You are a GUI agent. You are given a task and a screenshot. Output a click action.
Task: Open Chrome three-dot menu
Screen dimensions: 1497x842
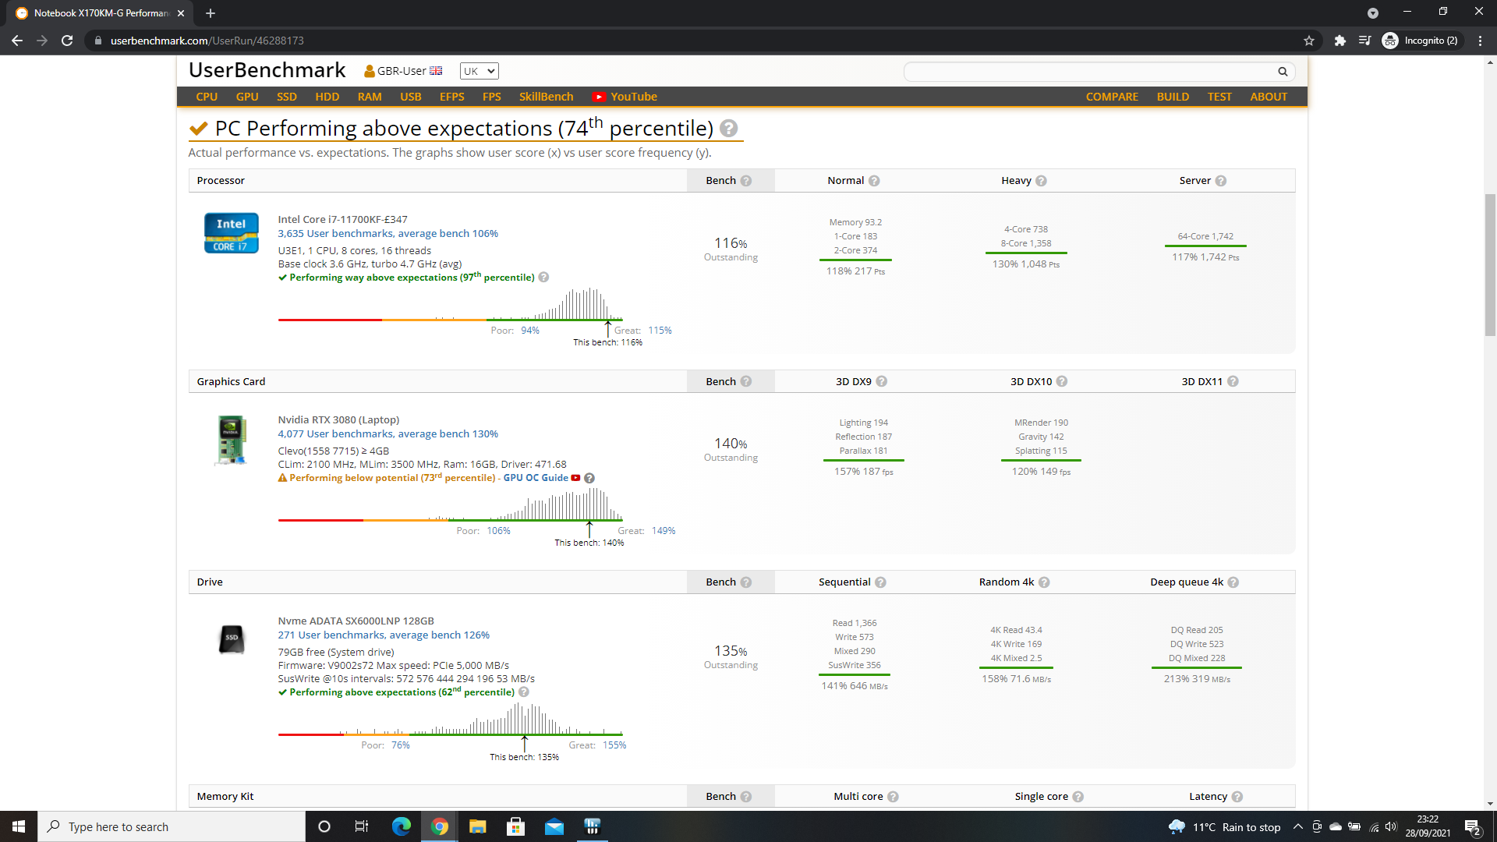click(x=1480, y=41)
